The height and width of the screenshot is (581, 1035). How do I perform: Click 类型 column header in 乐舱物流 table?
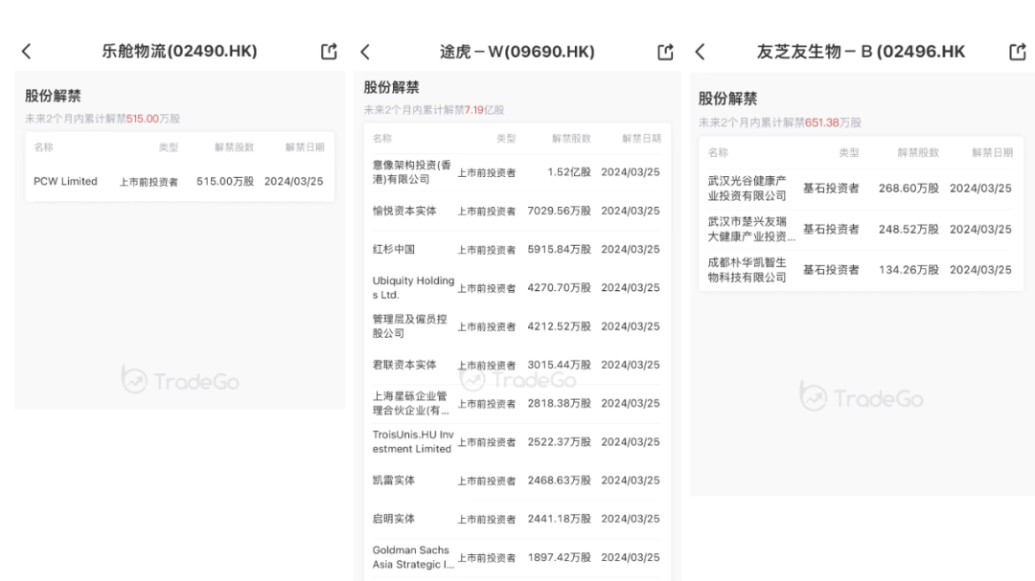click(169, 147)
